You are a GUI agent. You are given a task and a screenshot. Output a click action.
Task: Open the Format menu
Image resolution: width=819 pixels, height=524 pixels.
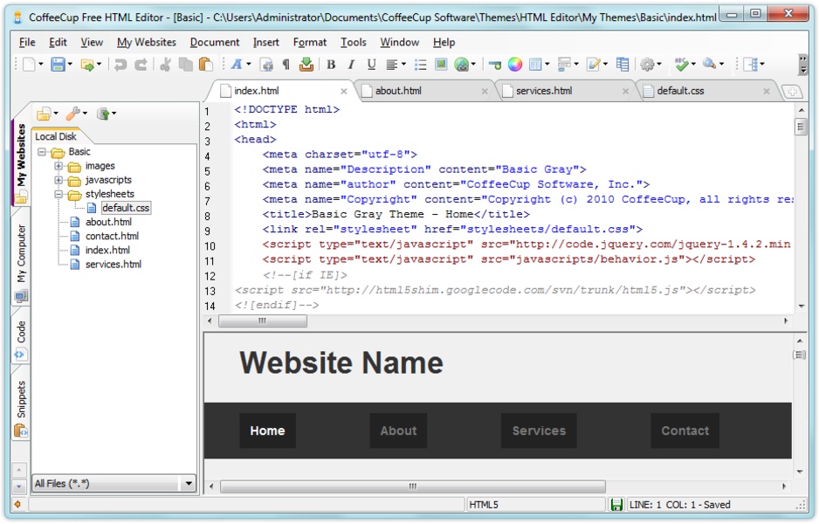click(x=309, y=42)
